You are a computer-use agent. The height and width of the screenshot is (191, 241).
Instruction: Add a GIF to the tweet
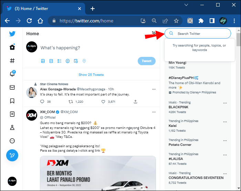tap(51, 61)
